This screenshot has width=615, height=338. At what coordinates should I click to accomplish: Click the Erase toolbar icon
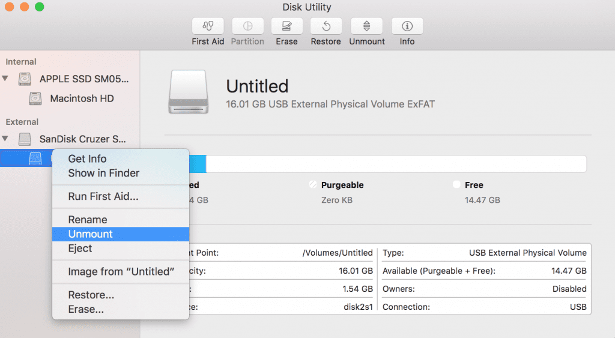tap(286, 26)
